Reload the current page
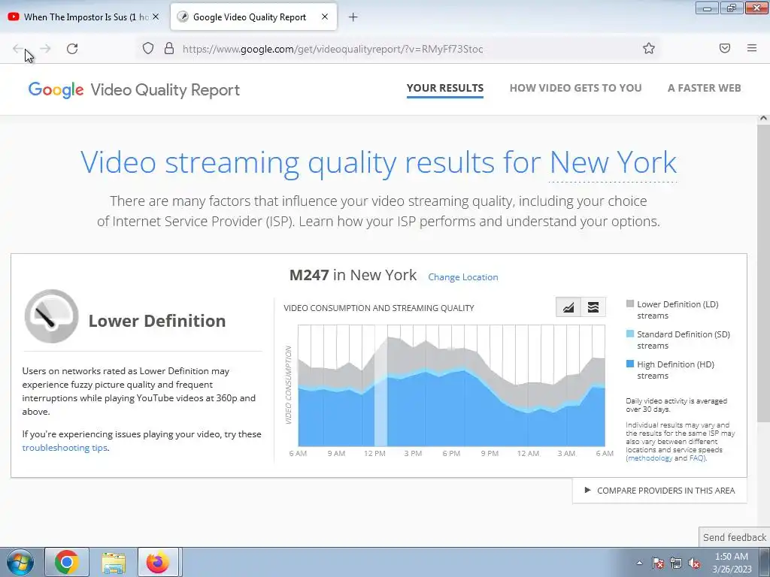 [x=72, y=49]
